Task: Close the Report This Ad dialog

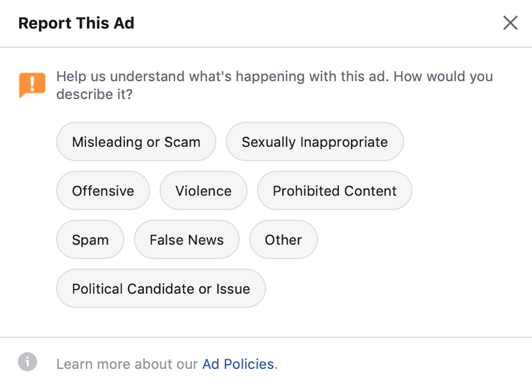Action: point(510,23)
